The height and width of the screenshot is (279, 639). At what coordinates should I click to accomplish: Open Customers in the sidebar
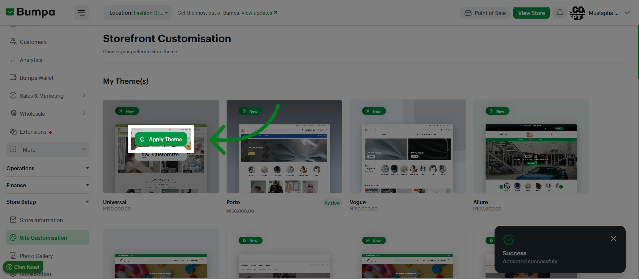click(x=33, y=42)
